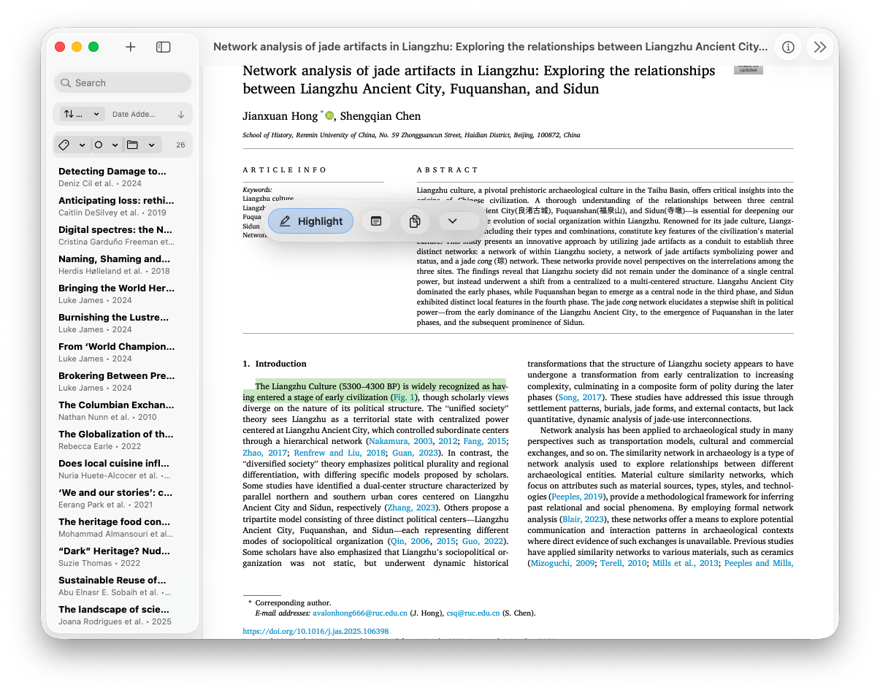Open the folder collection filter dropdown
Viewport: 880px width, 693px height.
pyautogui.click(x=141, y=145)
